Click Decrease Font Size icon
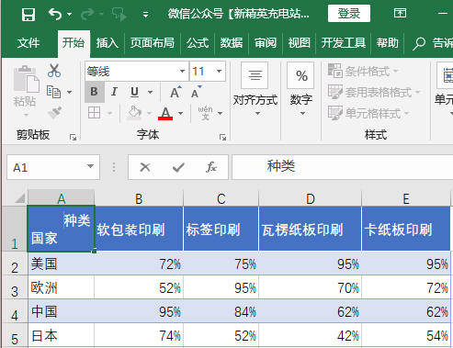 point(197,92)
